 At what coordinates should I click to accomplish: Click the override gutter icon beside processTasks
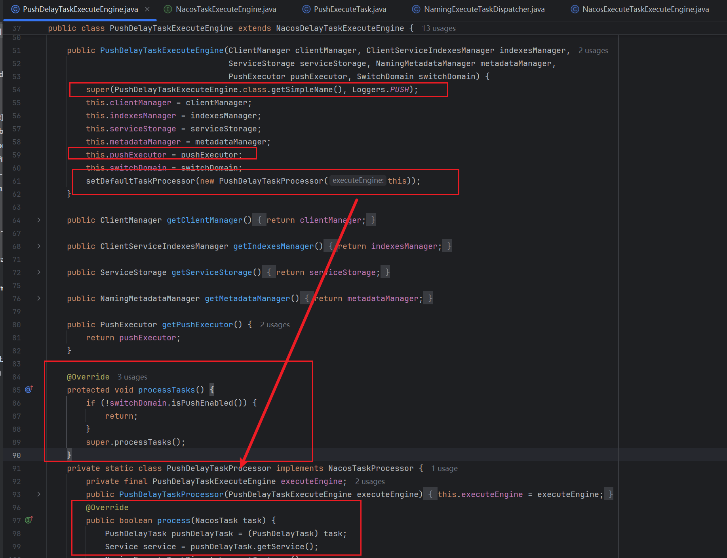point(29,389)
